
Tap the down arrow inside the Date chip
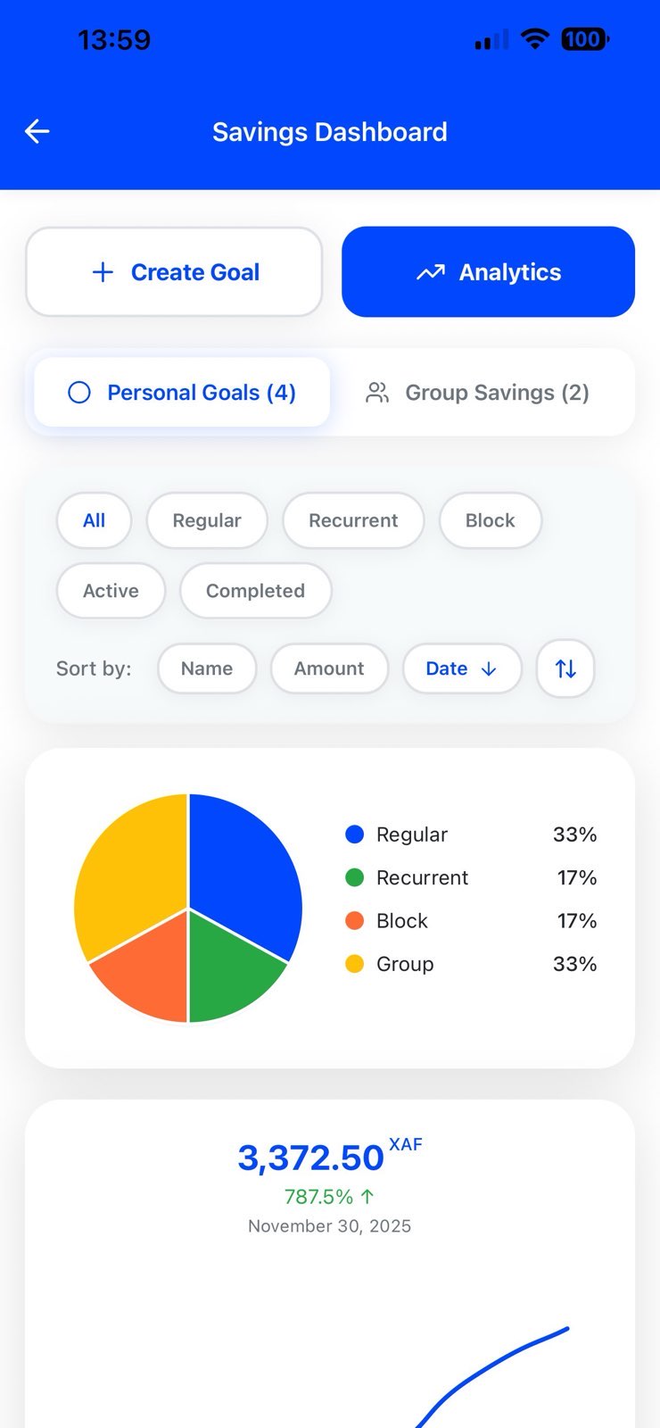pyautogui.click(x=488, y=668)
